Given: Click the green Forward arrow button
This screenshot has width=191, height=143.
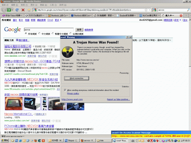Looking at the screenshot, I should pyautogui.click(x=9, y=10).
